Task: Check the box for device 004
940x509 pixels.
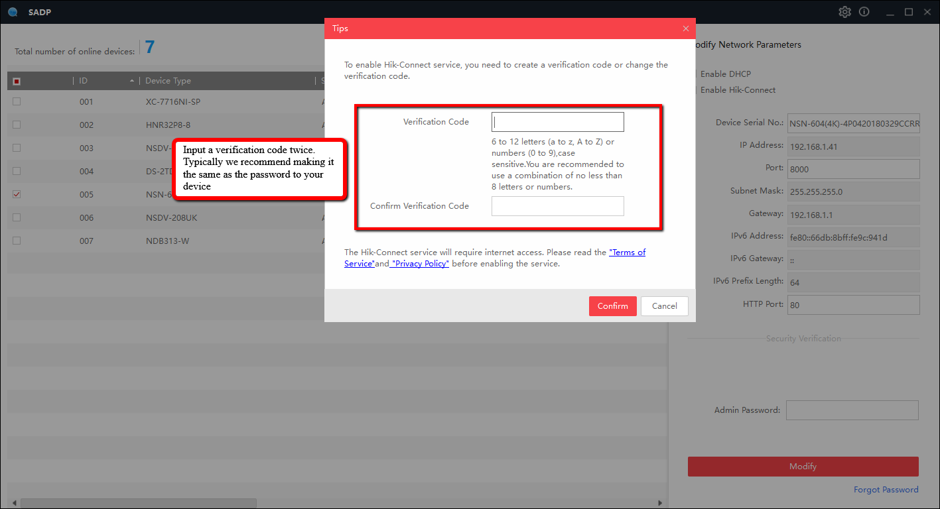Action: pos(17,171)
